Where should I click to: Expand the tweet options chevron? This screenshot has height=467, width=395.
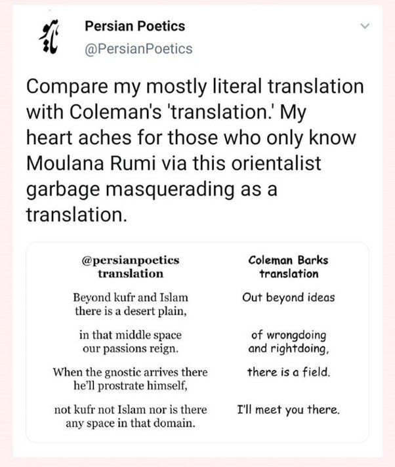(x=365, y=26)
